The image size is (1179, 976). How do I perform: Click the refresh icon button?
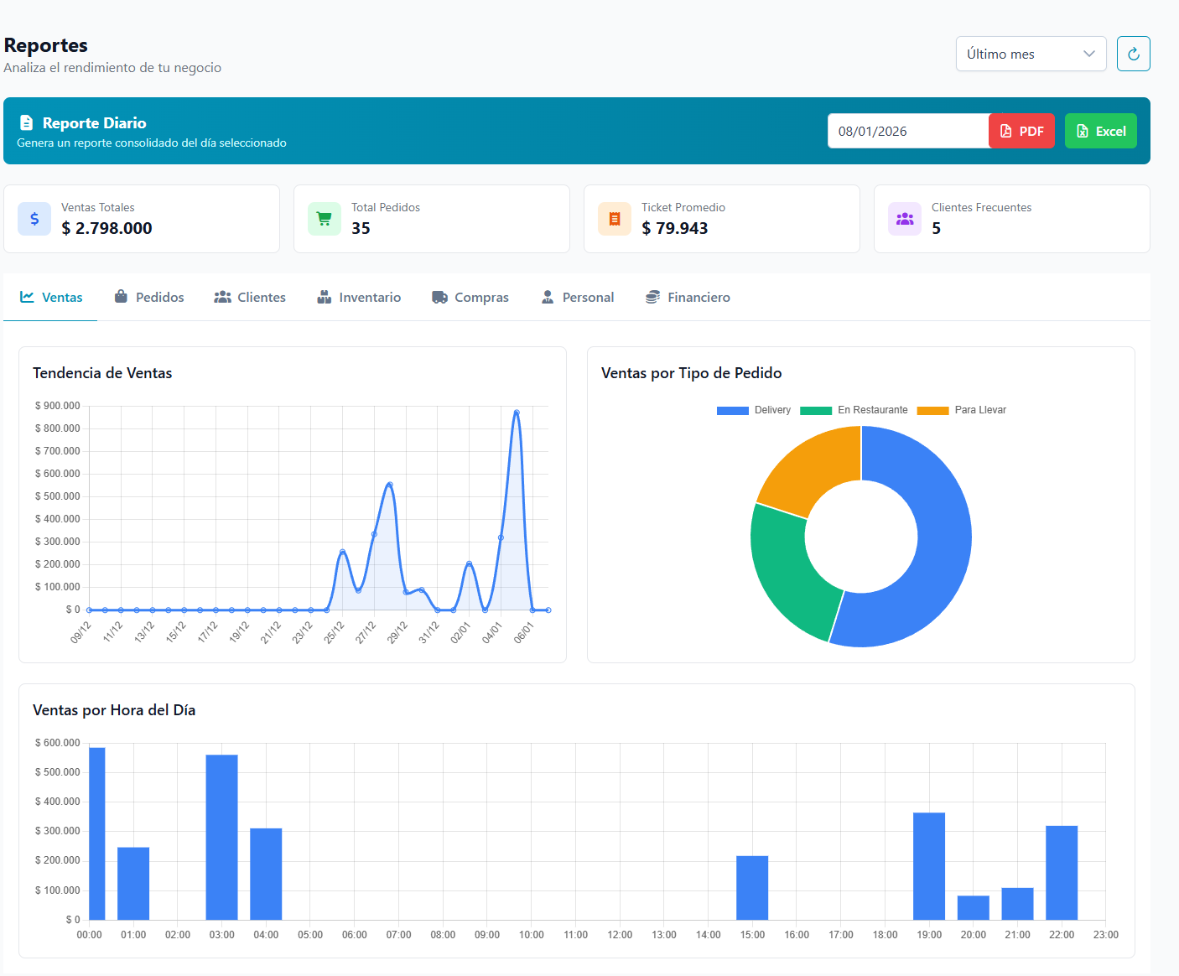click(x=1133, y=54)
